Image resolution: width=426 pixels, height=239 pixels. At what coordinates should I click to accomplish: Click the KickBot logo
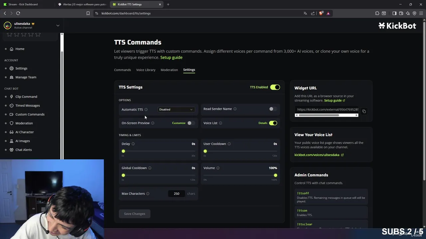point(397,26)
